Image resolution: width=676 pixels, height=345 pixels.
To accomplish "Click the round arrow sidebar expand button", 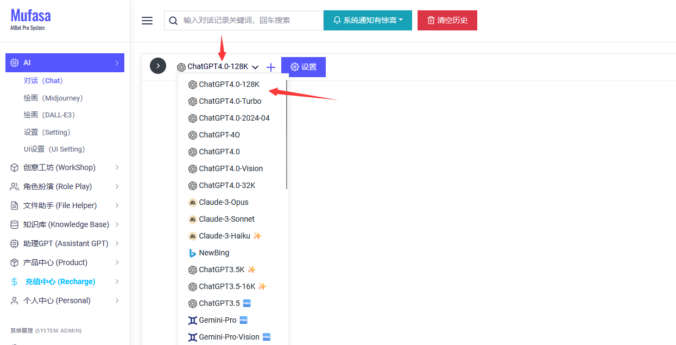I will click(x=158, y=66).
